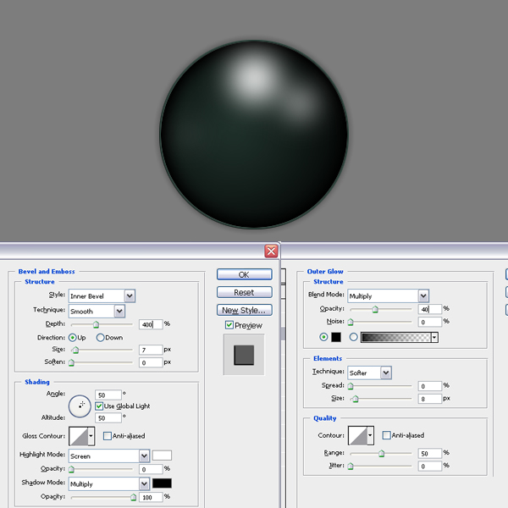Viewport: 508px width, 508px height.
Task: Click the Shadow Opacity slider handle
Action: pos(133,497)
